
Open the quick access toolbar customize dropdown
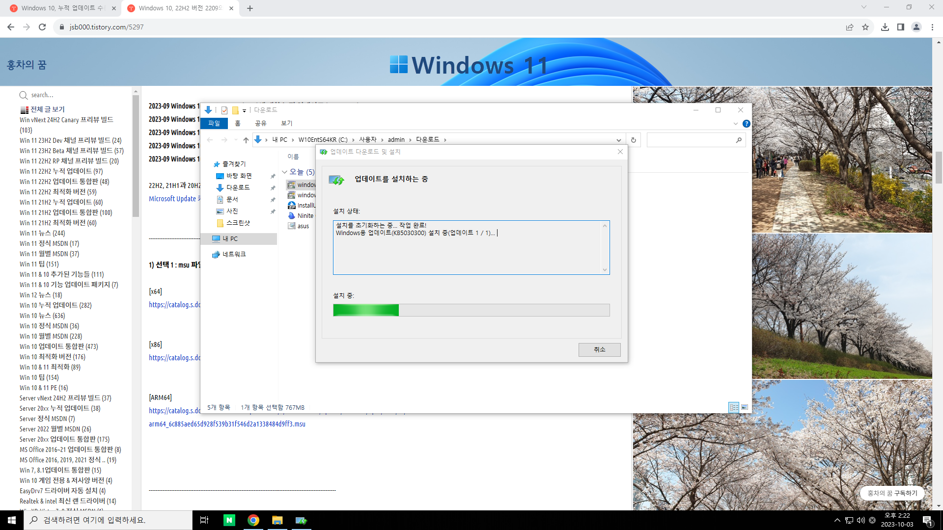click(244, 110)
